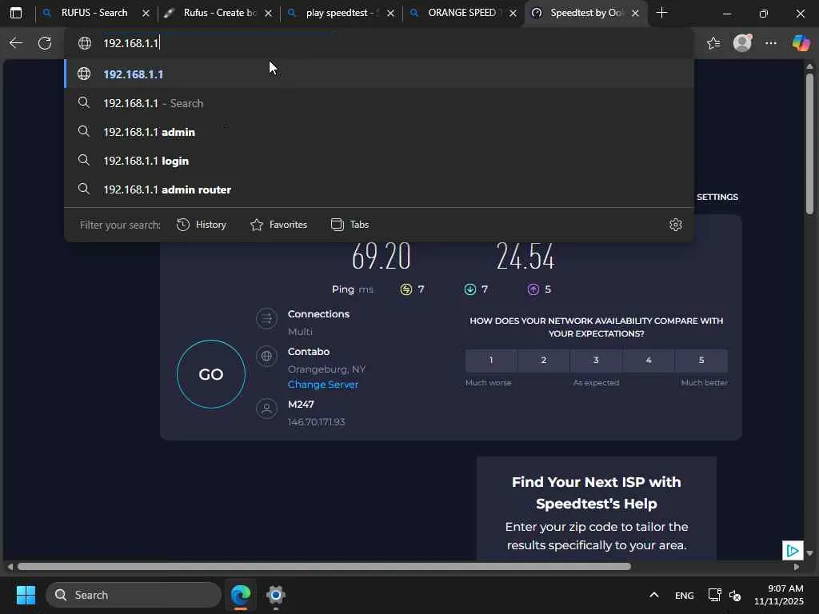Click the IP address 146.70.171.93
819x614 pixels.
317,422
